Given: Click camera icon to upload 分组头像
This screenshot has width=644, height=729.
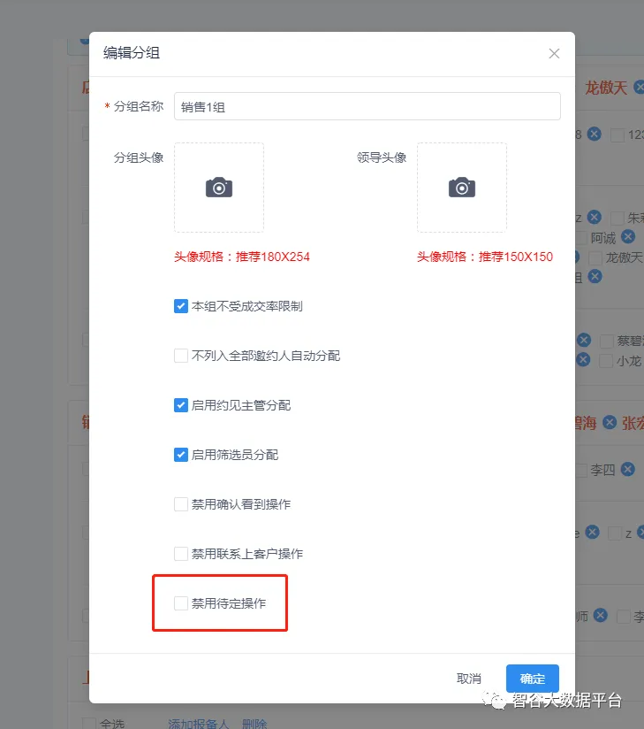Looking at the screenshot, I should [219, 188].
